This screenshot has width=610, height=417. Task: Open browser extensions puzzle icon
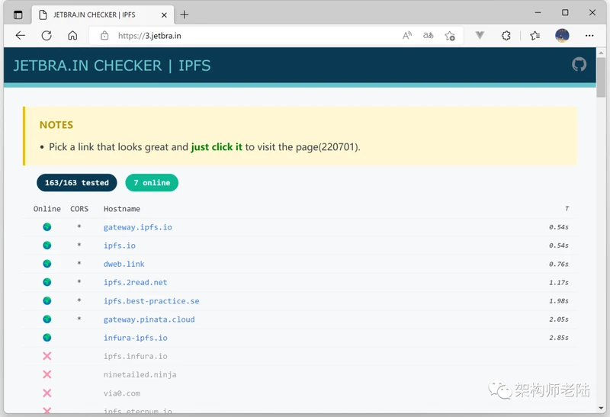point(506,36)
